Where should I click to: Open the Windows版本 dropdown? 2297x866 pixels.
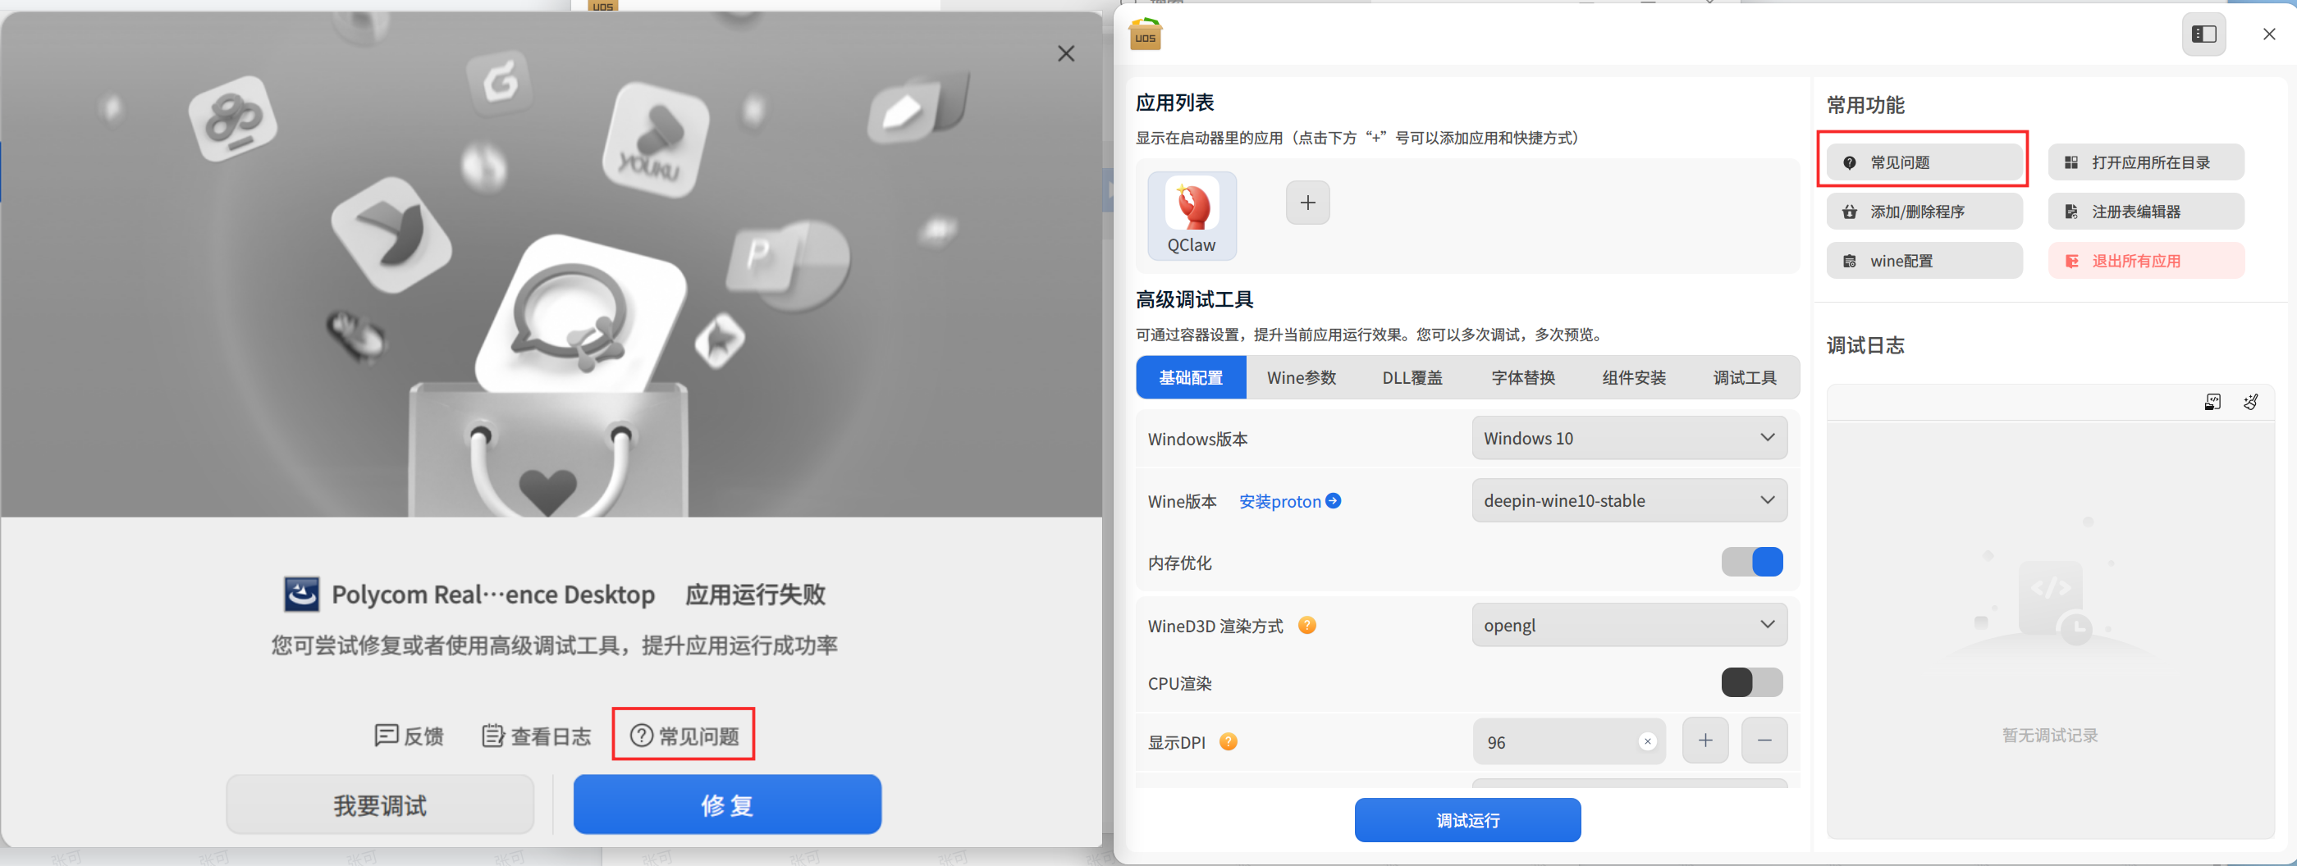click(1630, 439)
